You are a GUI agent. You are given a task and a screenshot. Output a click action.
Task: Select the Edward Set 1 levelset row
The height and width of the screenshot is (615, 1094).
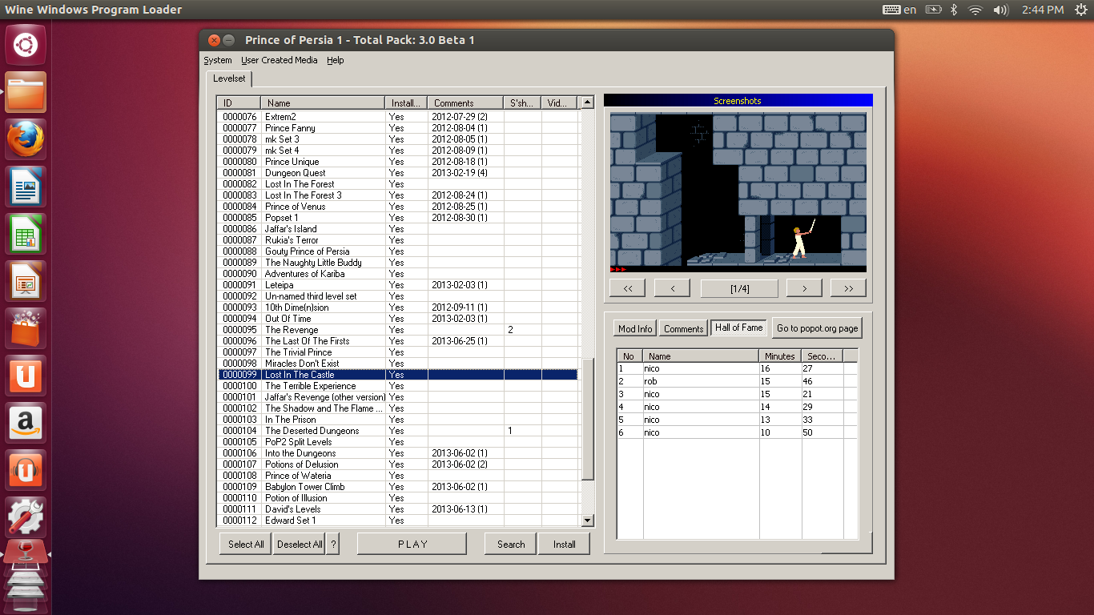click(398, 521)
